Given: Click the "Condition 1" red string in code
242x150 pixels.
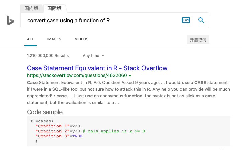Looking at the screenshot, I should tap(50, 126).
